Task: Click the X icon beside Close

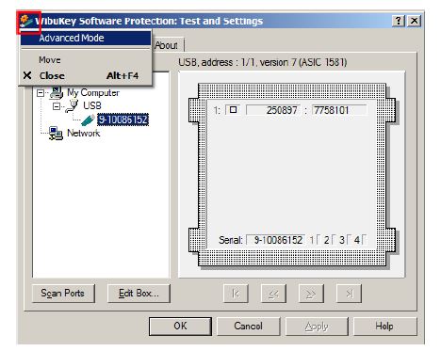Action: (x=27, y=75)
